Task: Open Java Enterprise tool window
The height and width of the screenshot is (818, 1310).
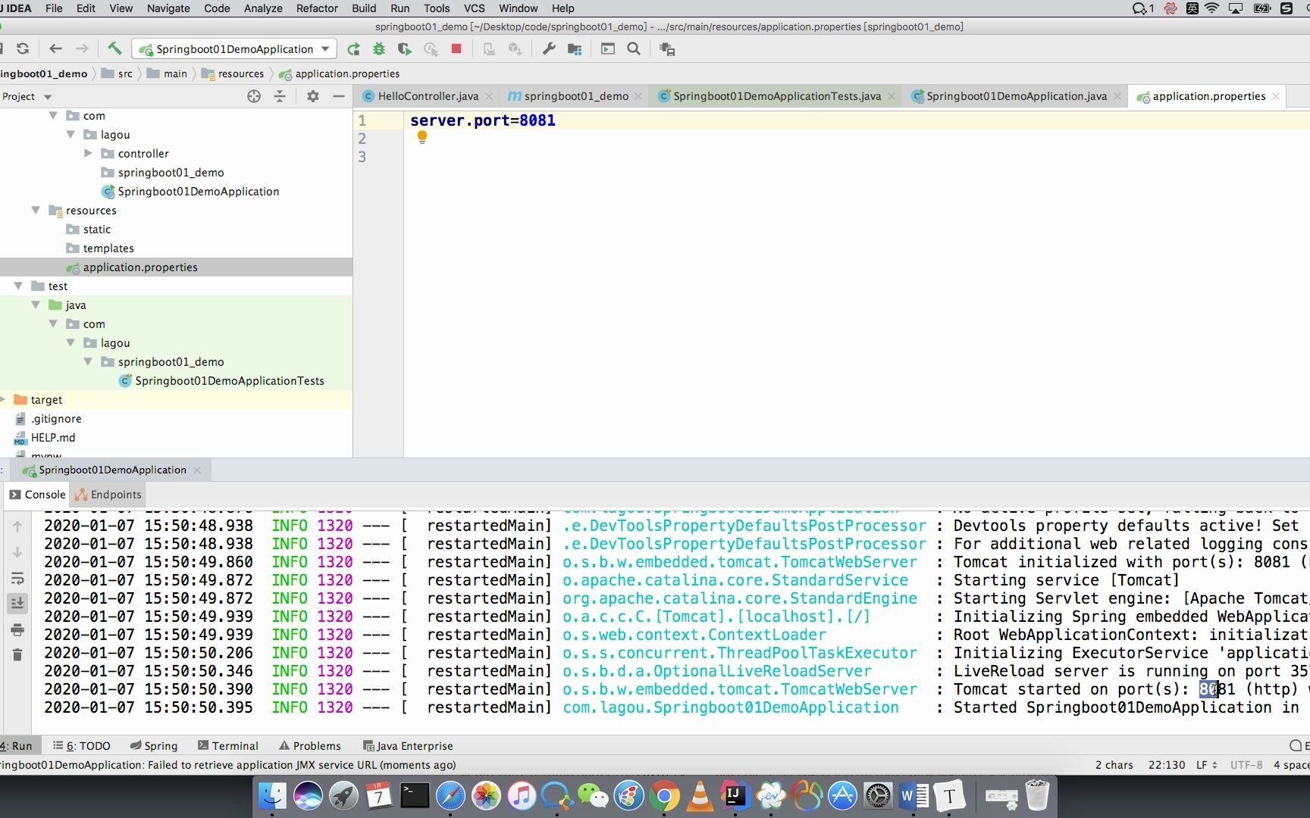Action: pos(408,746)
